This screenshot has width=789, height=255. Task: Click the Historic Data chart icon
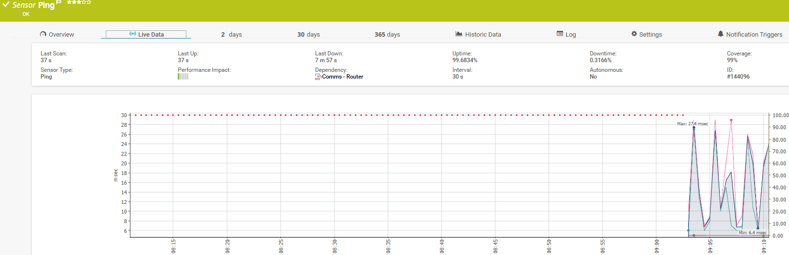459,34
